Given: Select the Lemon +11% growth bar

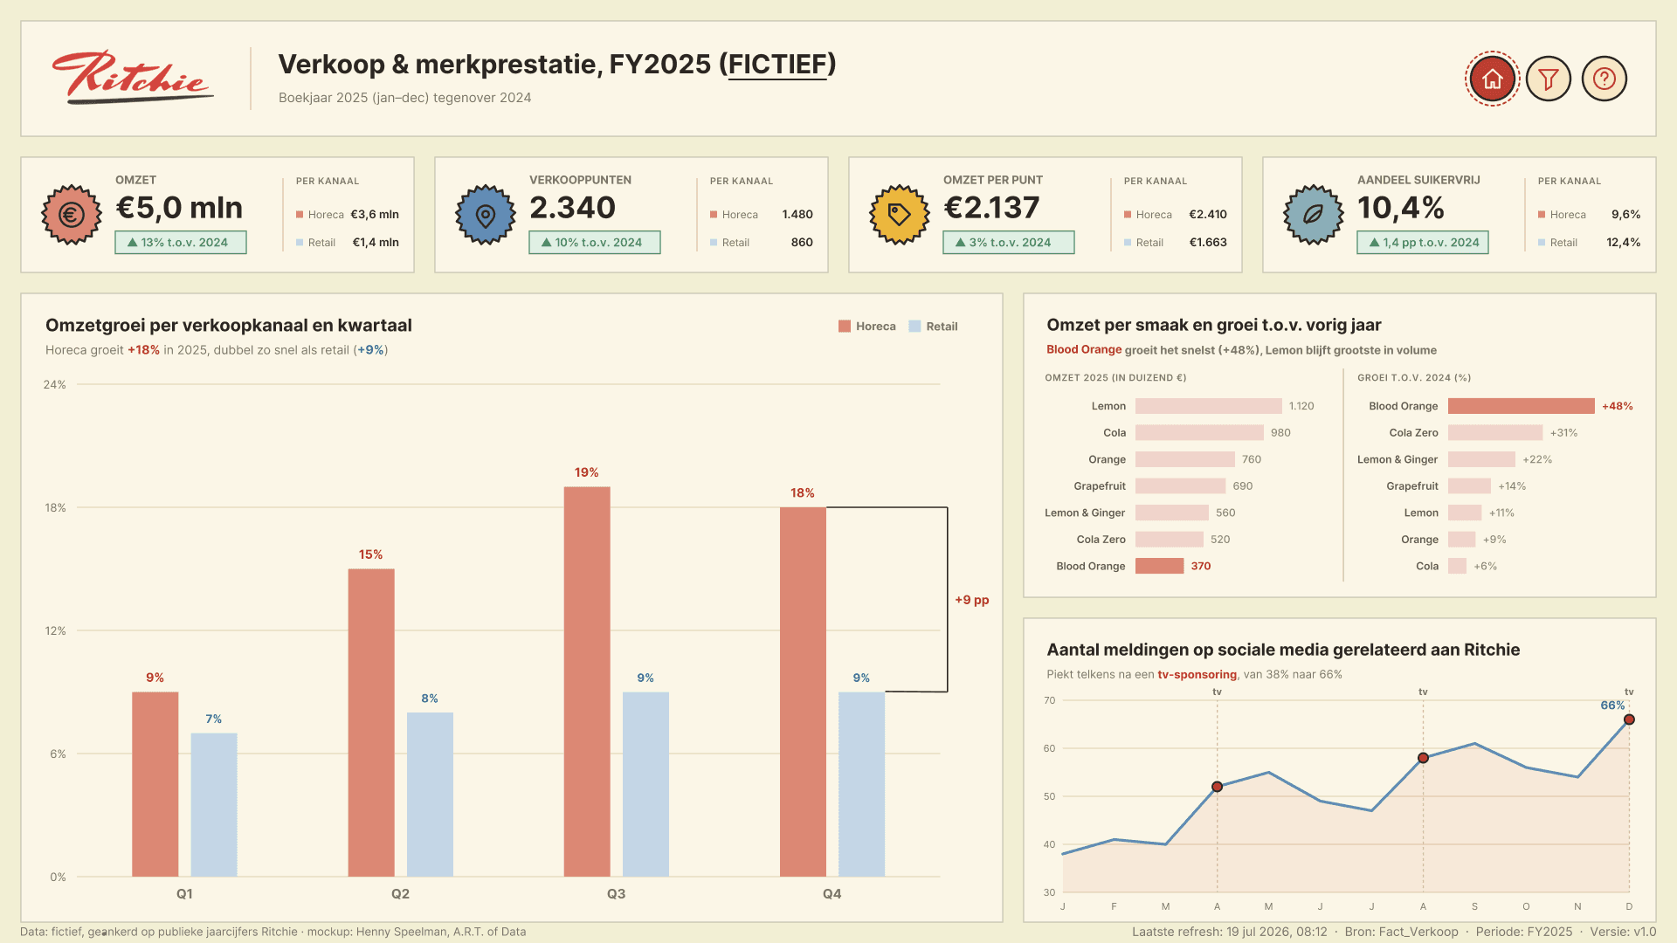Looking at the screenshot, I should [1465, 513].
